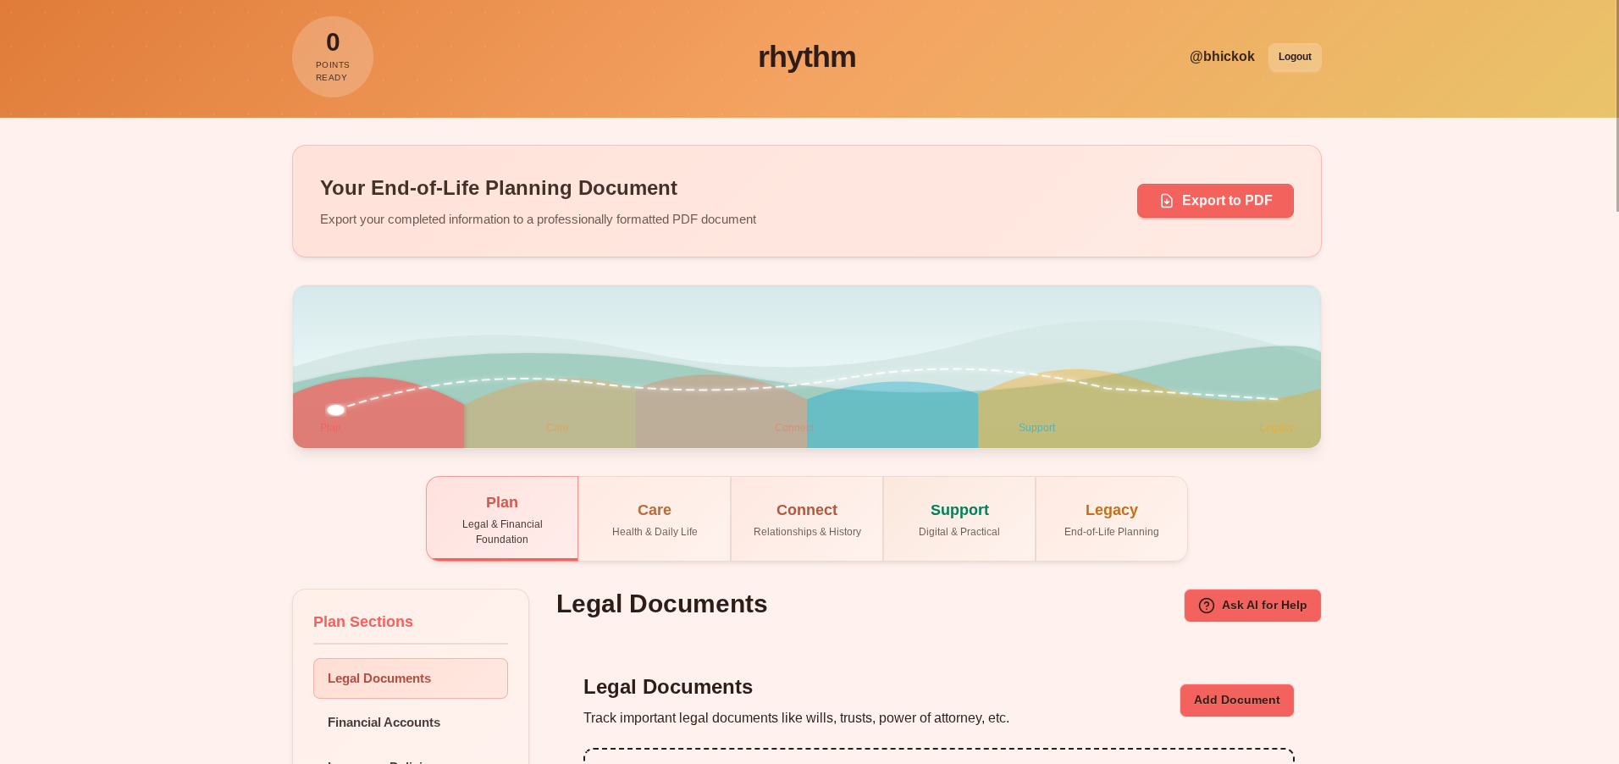
Task: Click the Logout button
Action: click(x=1294, y=57)
